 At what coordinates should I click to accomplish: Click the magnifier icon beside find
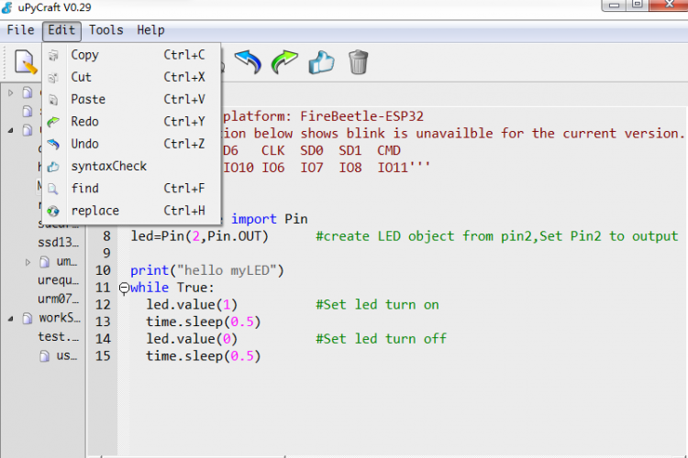(x=53, y=189)
